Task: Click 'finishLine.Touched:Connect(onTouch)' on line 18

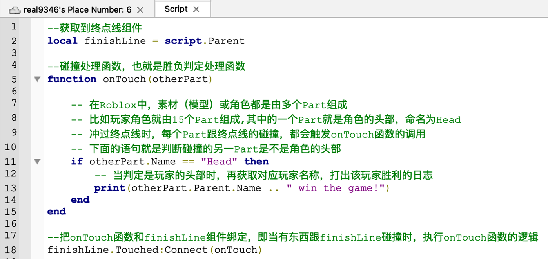Action: [155, 250]
